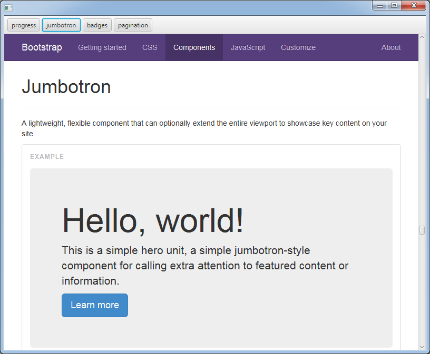This screenshot has width=430, height=354.
Task: Open the pagination example
Action: pyautogui.click(x=133, y=25)
